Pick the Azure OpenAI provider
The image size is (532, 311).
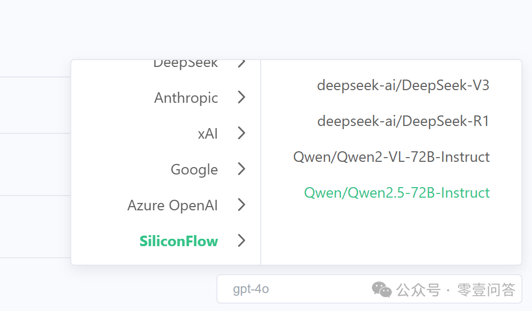point(173,205)
